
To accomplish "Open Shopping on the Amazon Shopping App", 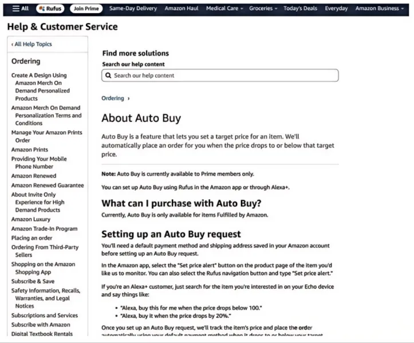I will (x=44, y=268).
